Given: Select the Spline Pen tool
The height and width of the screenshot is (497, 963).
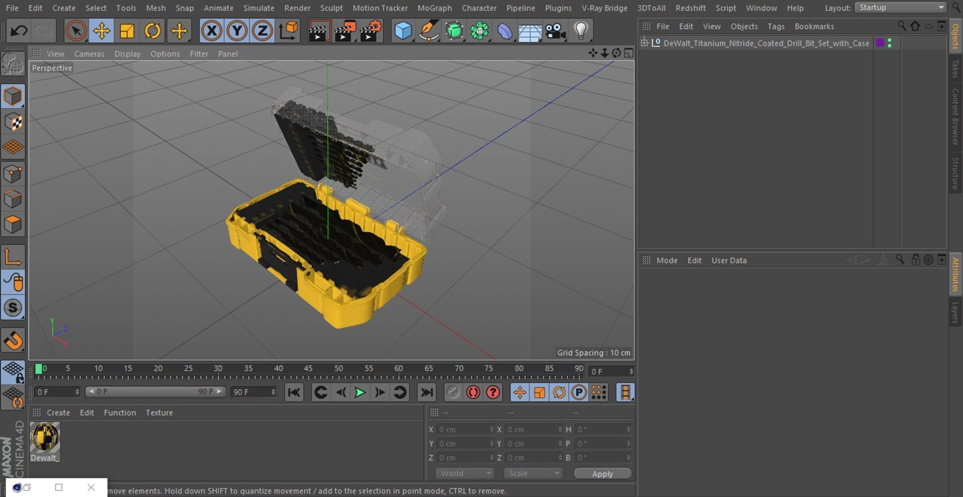Looking at the screenshot, I should click(x=429, y=31).
